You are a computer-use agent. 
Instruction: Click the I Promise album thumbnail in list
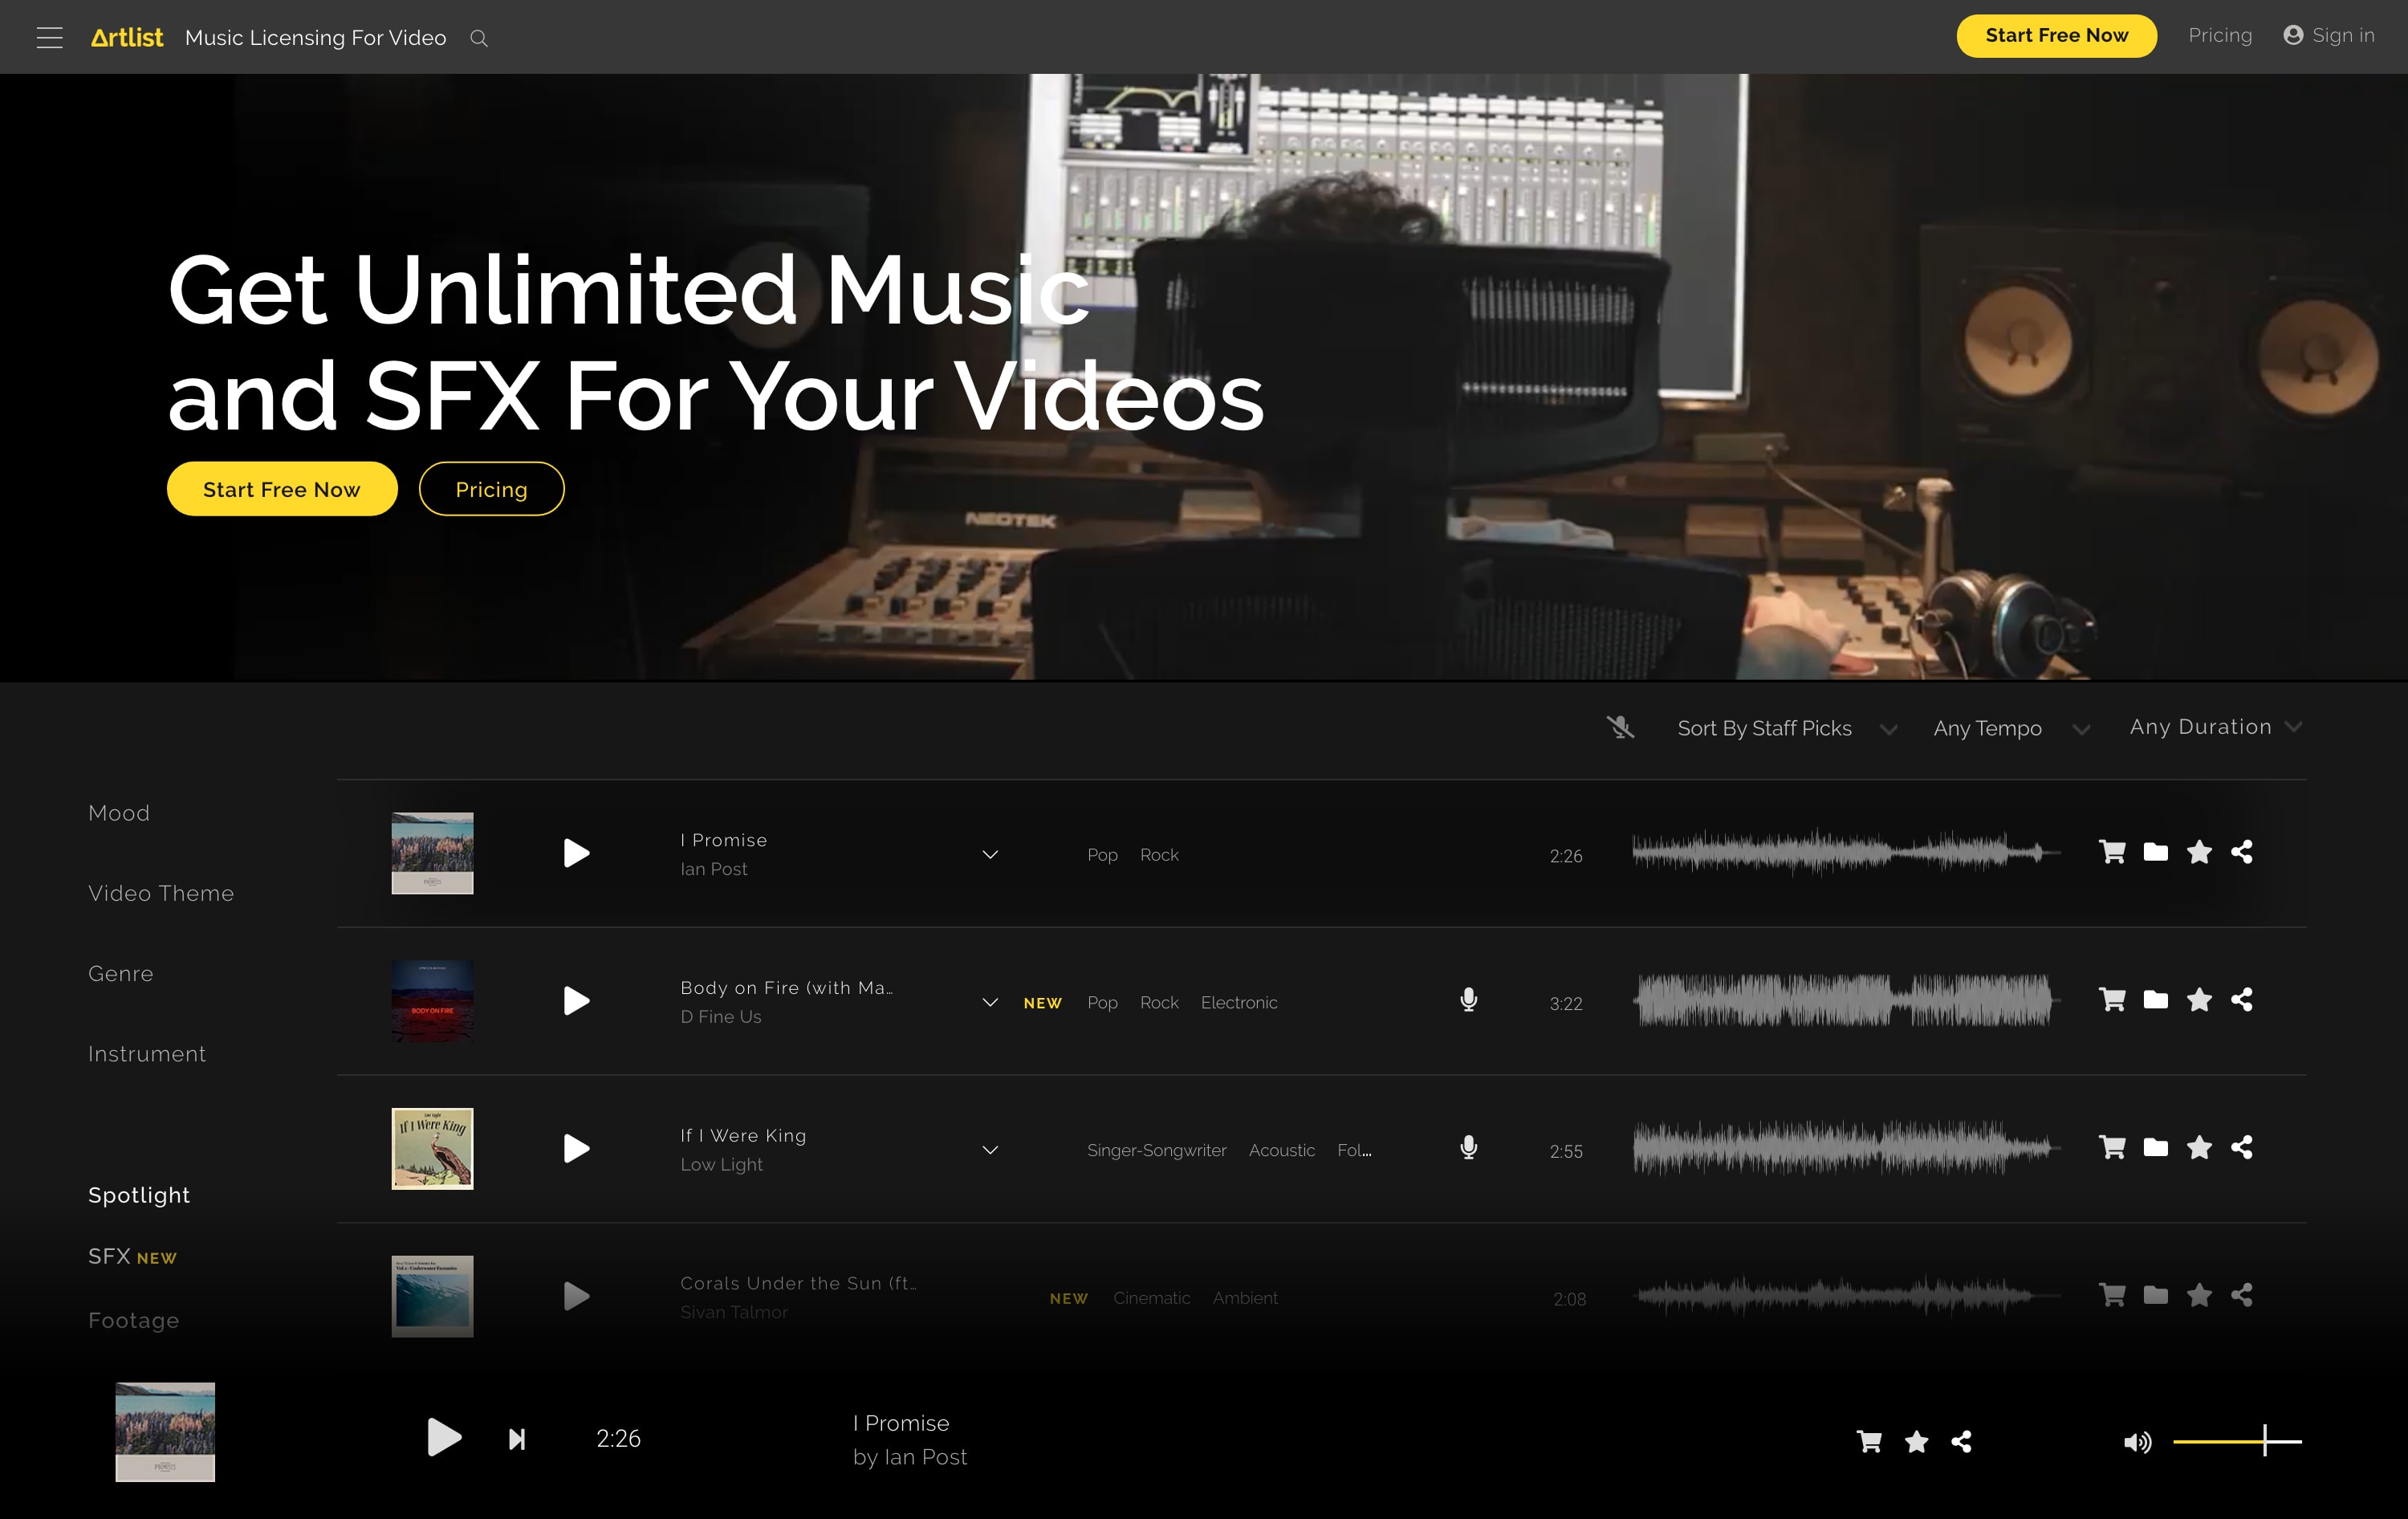[x=432, y=853]
